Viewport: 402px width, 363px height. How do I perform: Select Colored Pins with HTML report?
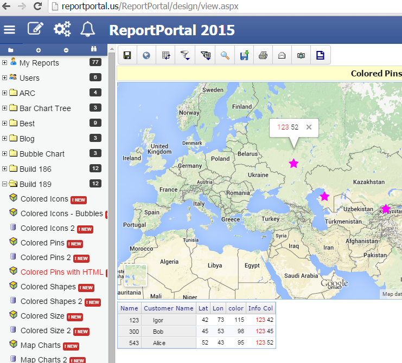tap(62, 272)
